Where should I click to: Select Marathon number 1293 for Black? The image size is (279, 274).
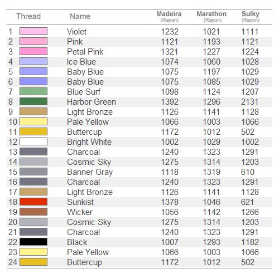[211, 242]
